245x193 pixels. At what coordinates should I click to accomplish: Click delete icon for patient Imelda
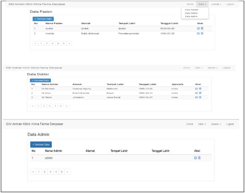(x=202, y=33)
